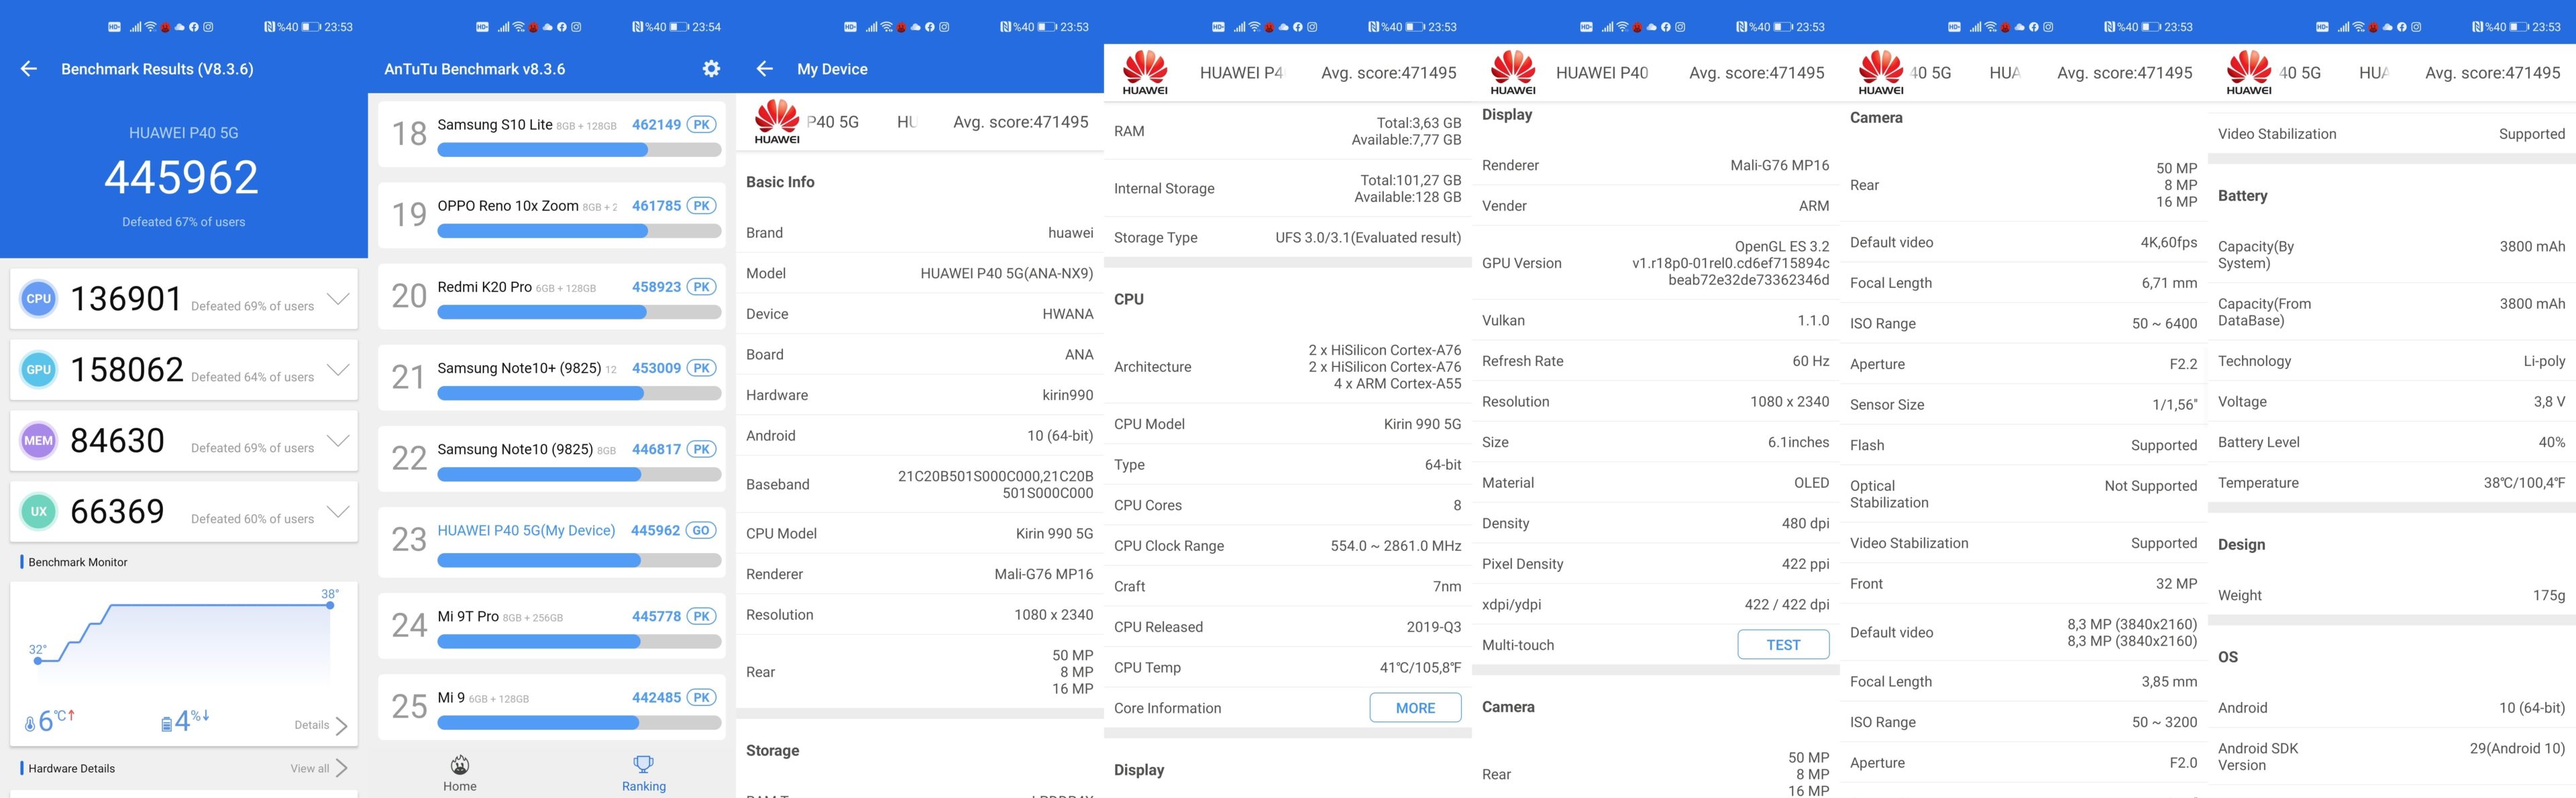Image resolution: width=2576 pixels, height=798 pixels.
Task: Tap Huawei logo on My Device screen
Action: (777, 123)
